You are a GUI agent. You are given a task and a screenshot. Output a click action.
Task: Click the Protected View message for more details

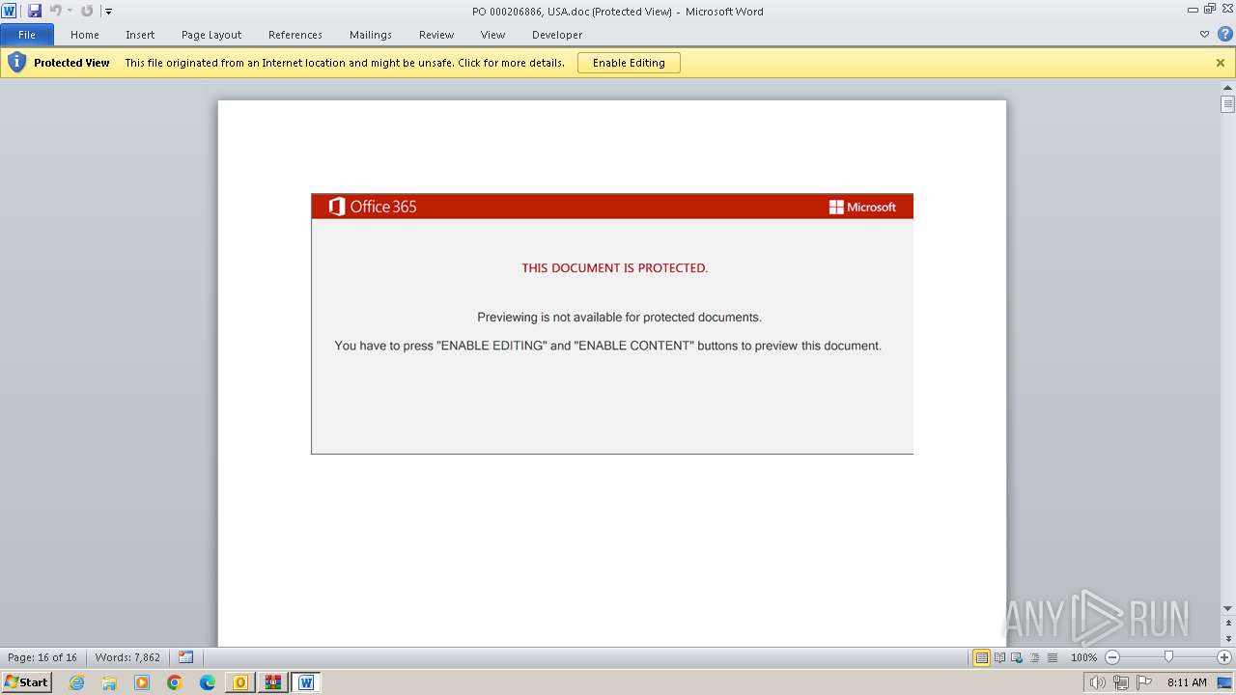click(345, 63)
